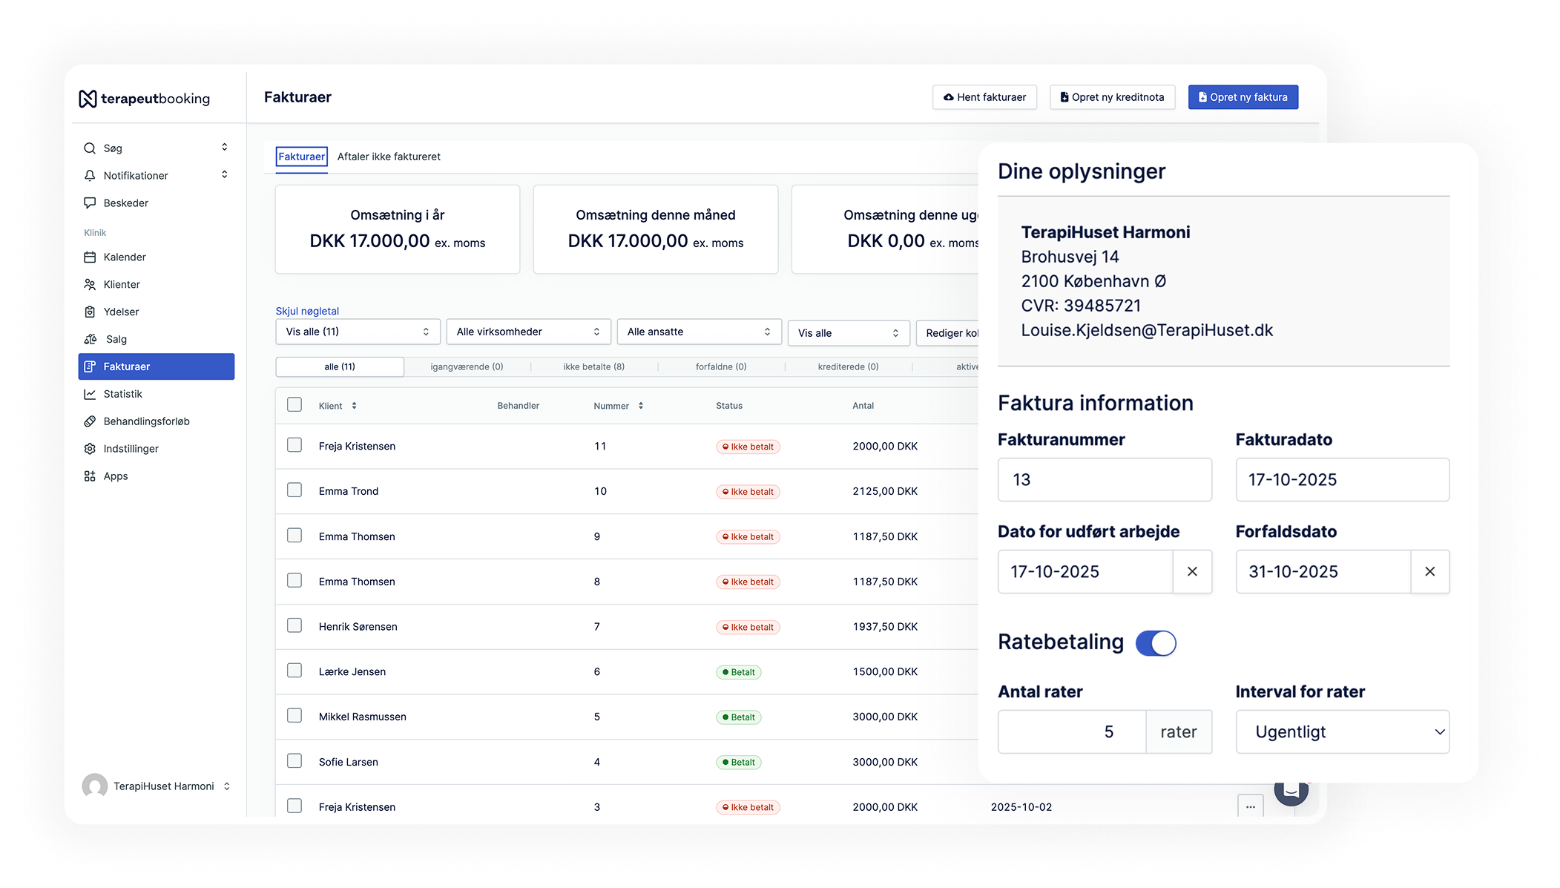Open the Vis alle (11) dropdown
The height and width of the screenshot is (888, 1560).
tap(358, 332)
